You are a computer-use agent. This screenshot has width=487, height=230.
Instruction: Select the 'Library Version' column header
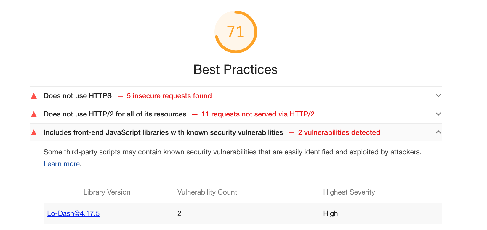pyautogui.click(x=107, y=192)
